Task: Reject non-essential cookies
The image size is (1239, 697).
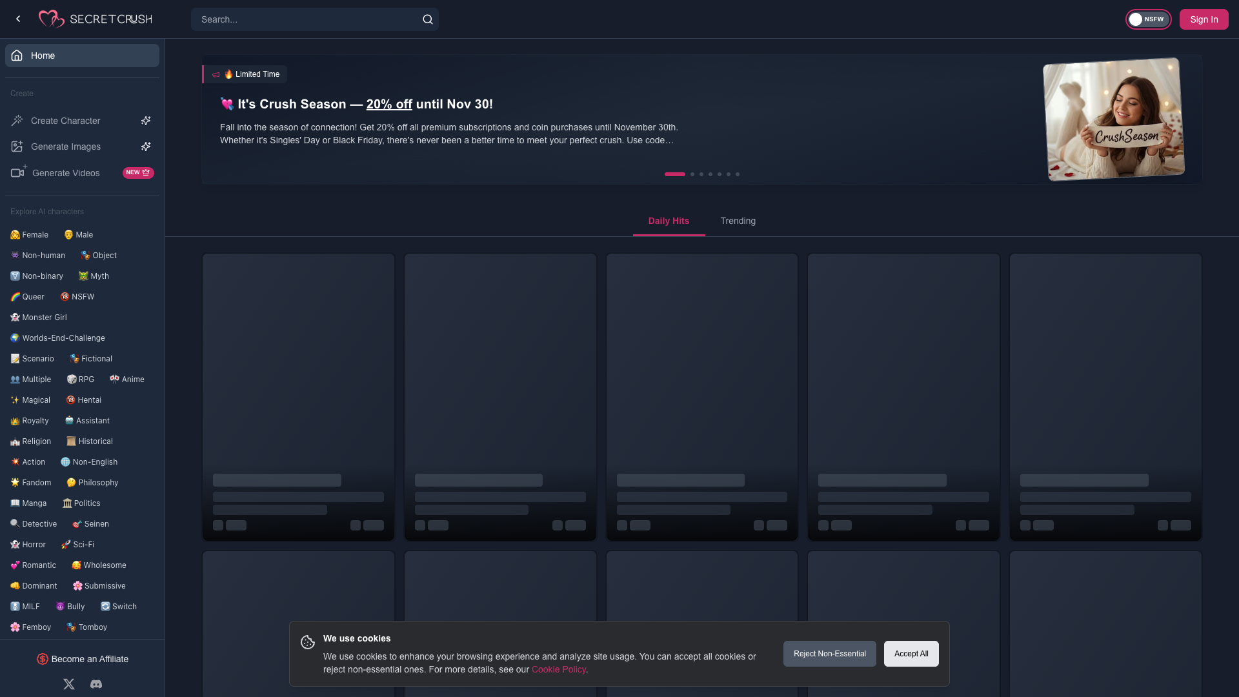Action: [x=829, y=654]
